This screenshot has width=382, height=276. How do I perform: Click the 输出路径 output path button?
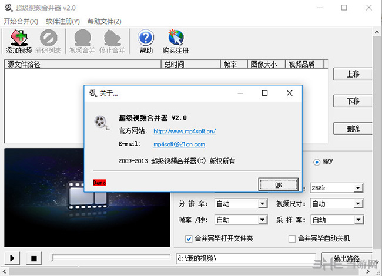tap(347, 258)
